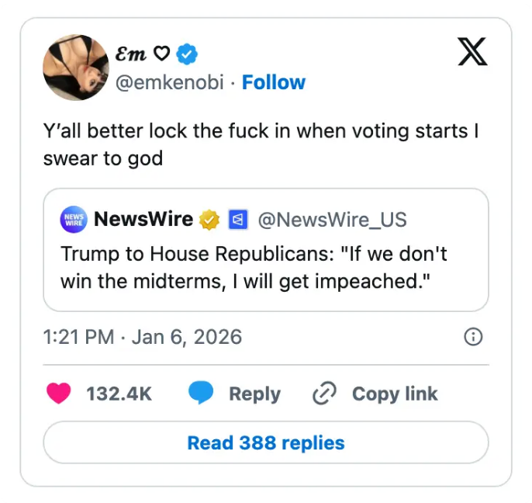Click the NewsWire round logo avatar

point(73,220)
